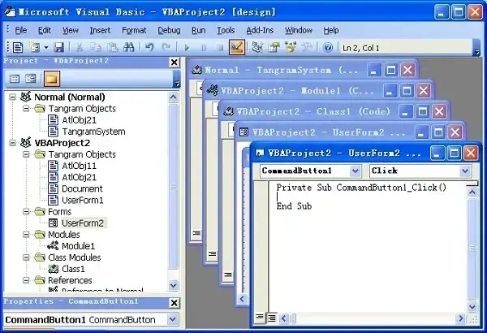Open Visual Basic Help question icon
The height and width of the screenshot is (333, 487).
(328, 48)
